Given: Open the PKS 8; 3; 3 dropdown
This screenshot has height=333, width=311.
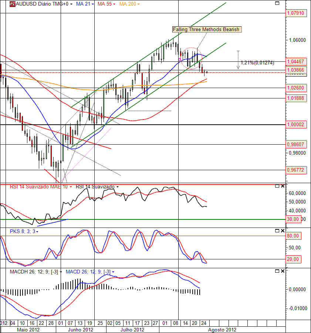Looking at the screenshot, I should click(37, 232).
